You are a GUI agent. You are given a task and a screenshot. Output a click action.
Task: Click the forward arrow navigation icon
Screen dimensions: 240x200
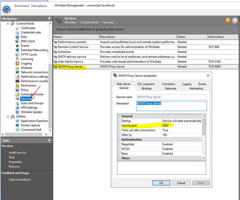click(x=234, y=20)
